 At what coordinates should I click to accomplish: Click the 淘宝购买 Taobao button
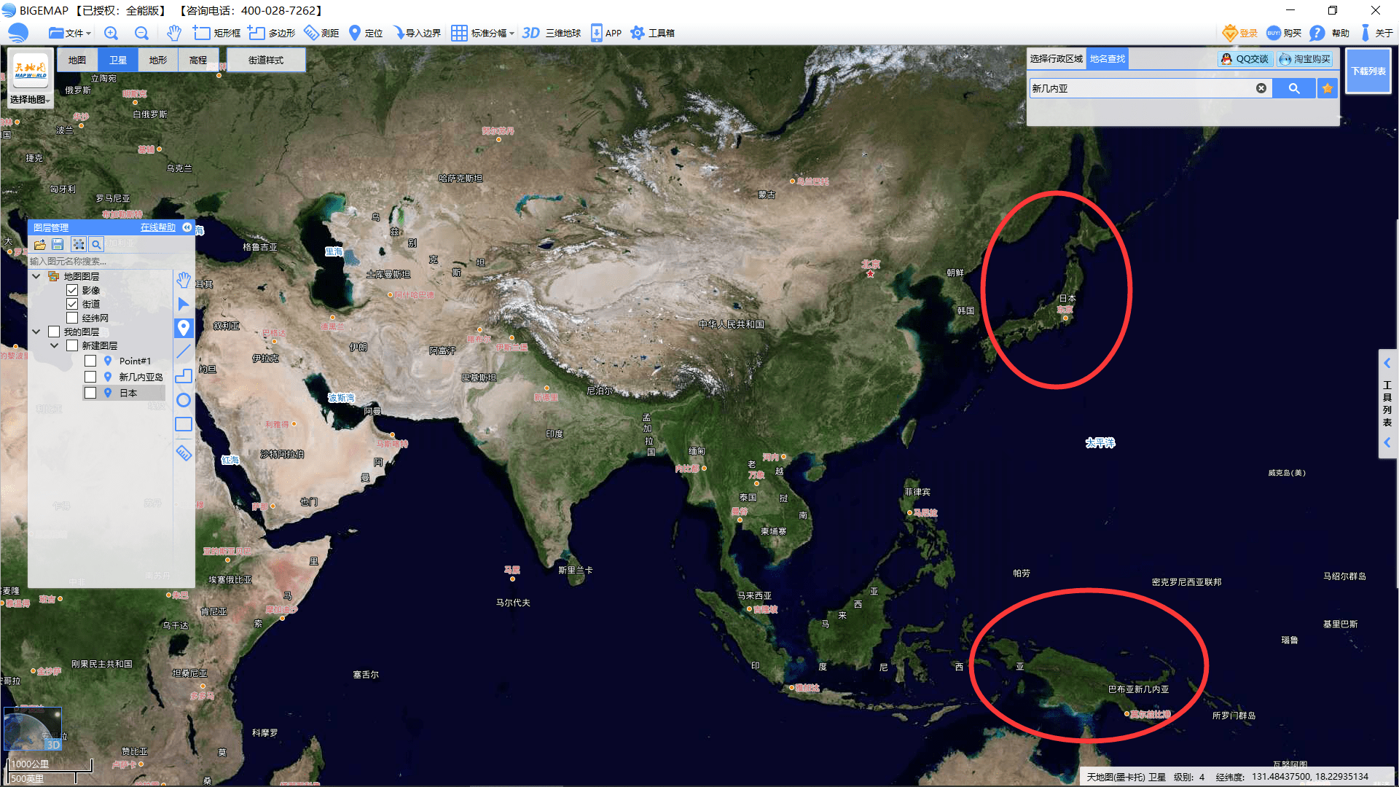[x=1305, y=59]
